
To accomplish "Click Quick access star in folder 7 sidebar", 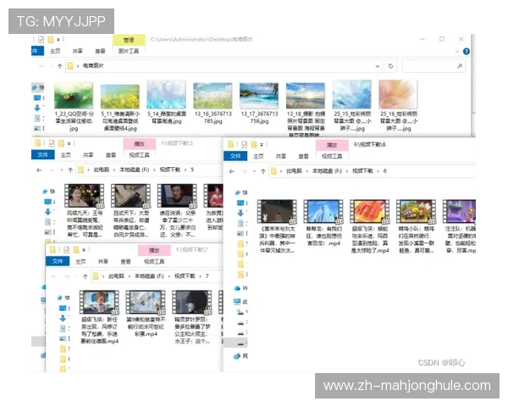I will 60,298.
